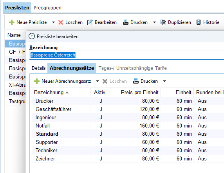Expand the dialog Drucken dropdown arrow
The width and height of the screenshot is (224, 173).
coord(164,81)
